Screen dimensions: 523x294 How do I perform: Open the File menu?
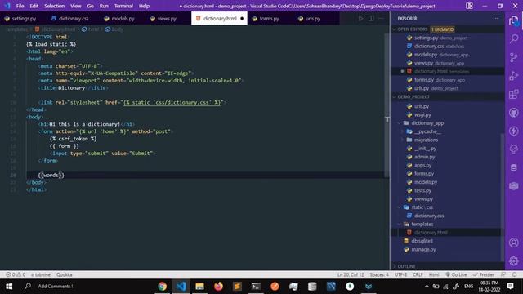click(20, 6)
